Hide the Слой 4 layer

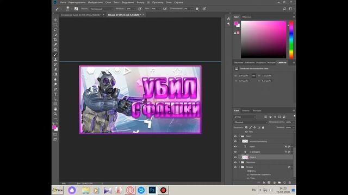pyautogui.click(x=235, y=157)
